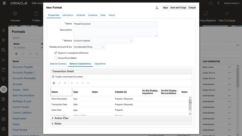The width and height of the screenshot is (242, 136).
Task: Cancel the New Format dialog
Action: pos(192,8)
